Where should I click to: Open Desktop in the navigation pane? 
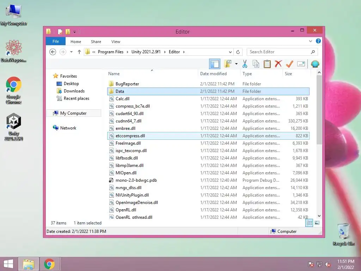(x=71, y=83)
